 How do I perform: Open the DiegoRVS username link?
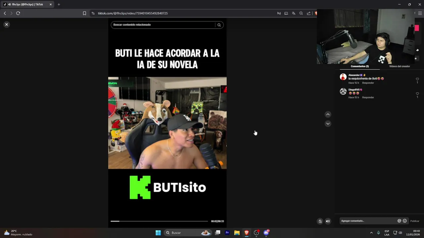pyautogui.click(x=354, y=90)
